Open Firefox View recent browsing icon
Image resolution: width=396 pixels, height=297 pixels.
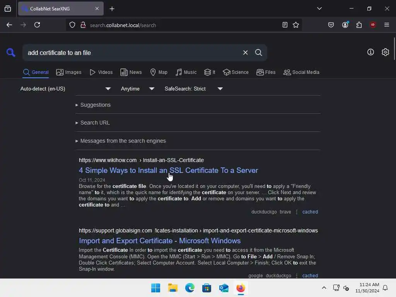[8, 9]
